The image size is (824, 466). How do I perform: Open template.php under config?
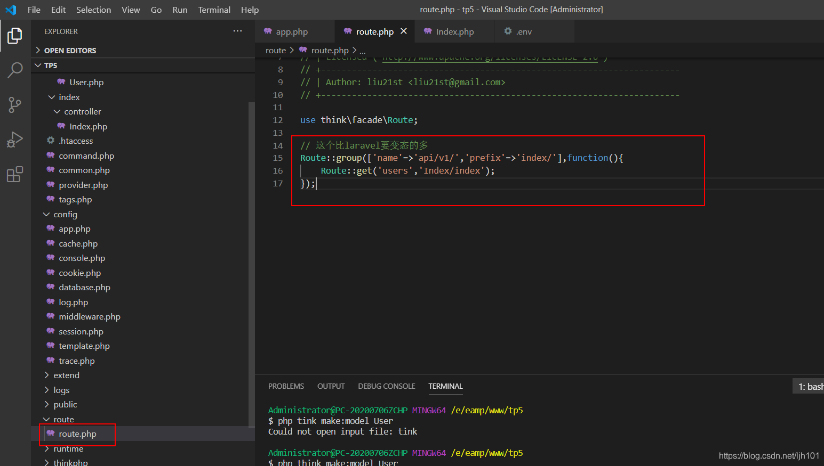tap(84, 346)
